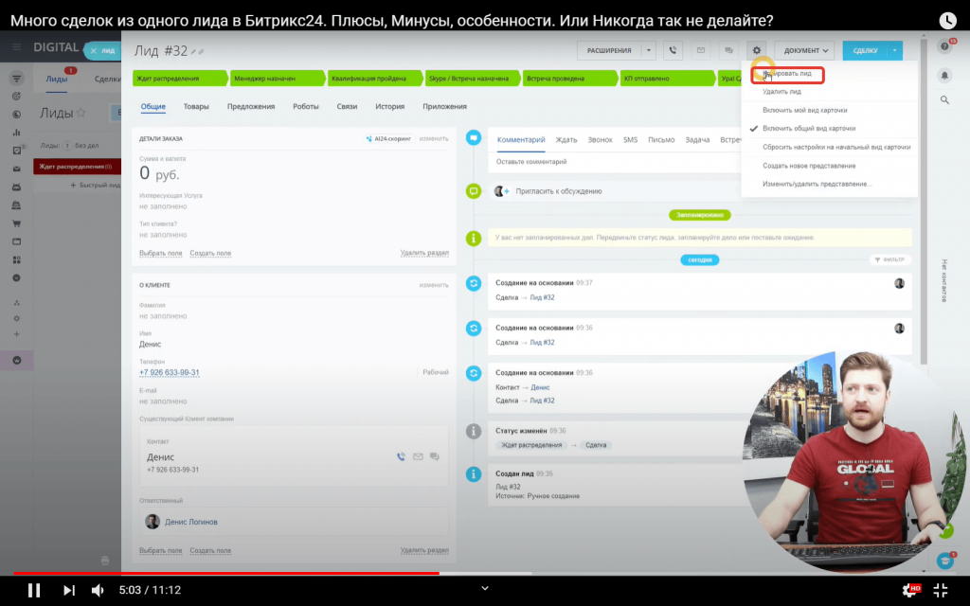Select Создать новое представление

[x=809, y=166]
